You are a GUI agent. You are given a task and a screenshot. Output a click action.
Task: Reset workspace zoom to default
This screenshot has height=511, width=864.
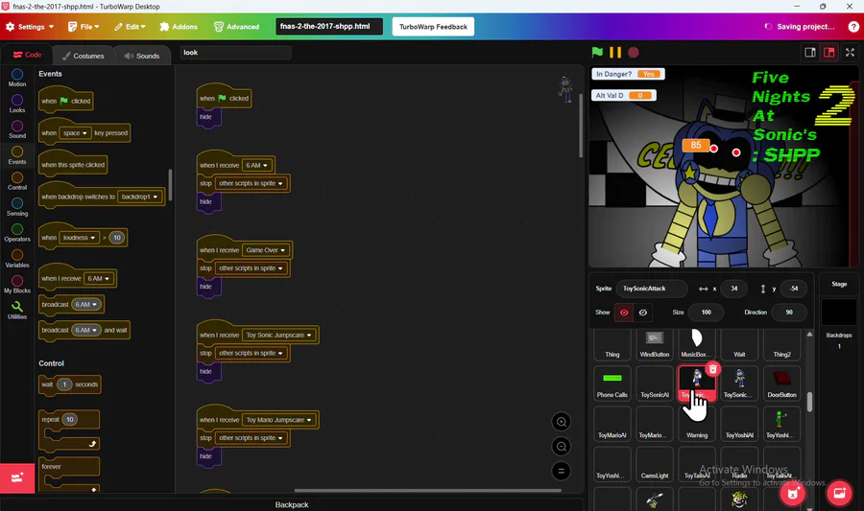tap(561, 471)
